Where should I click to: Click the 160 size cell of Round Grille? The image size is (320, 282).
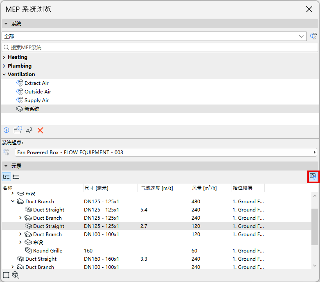88,251
